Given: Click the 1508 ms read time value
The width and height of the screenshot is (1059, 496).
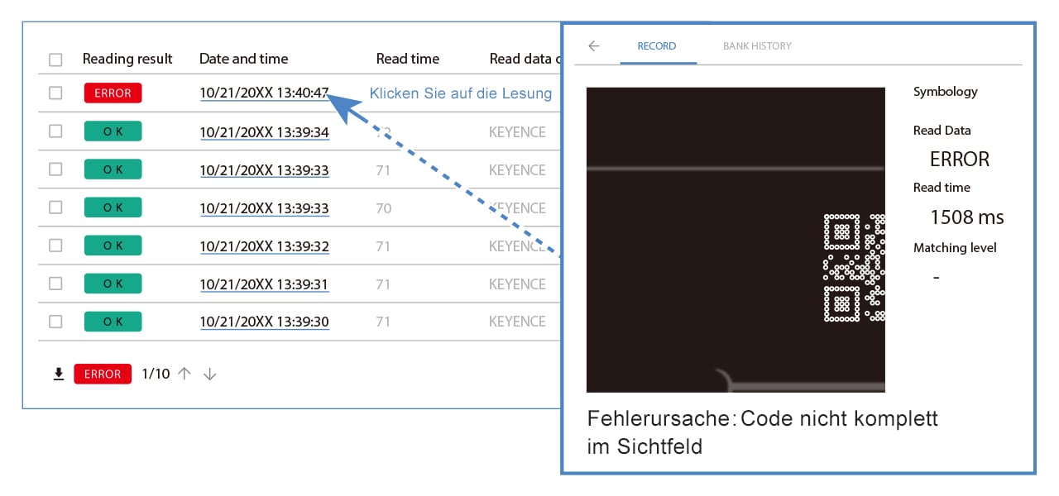Looking at the screenshot, I should (x=967, y=217).
